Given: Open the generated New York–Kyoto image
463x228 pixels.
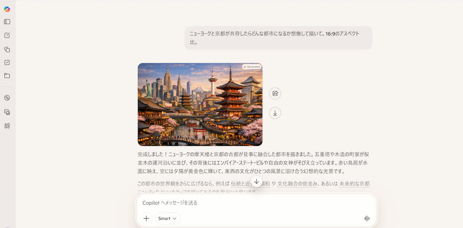Looking at the screenshot, I should pyautogui.click(x=200, y=105).
